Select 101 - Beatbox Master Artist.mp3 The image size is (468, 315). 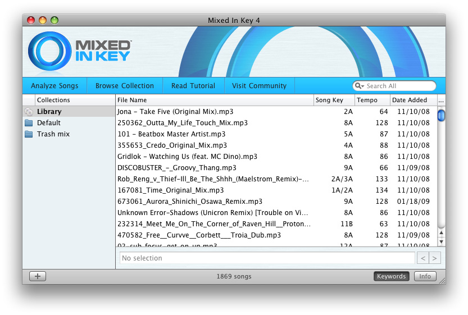point(276,134)
